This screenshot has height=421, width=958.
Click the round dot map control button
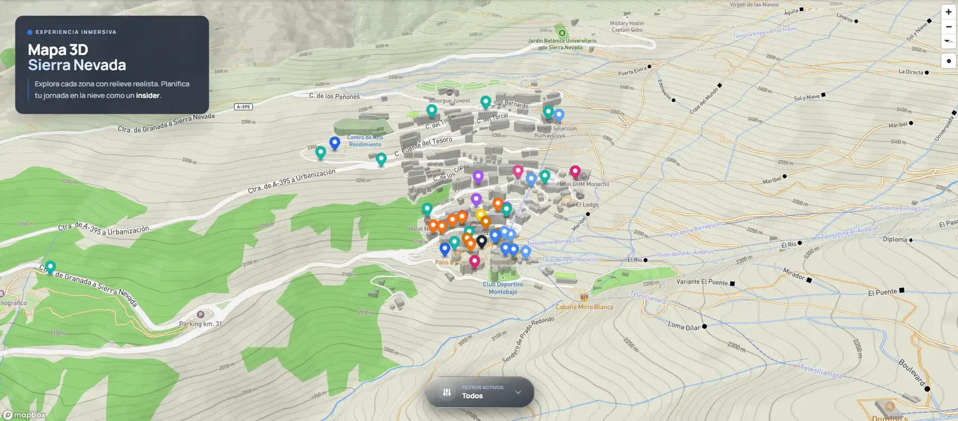948,61
